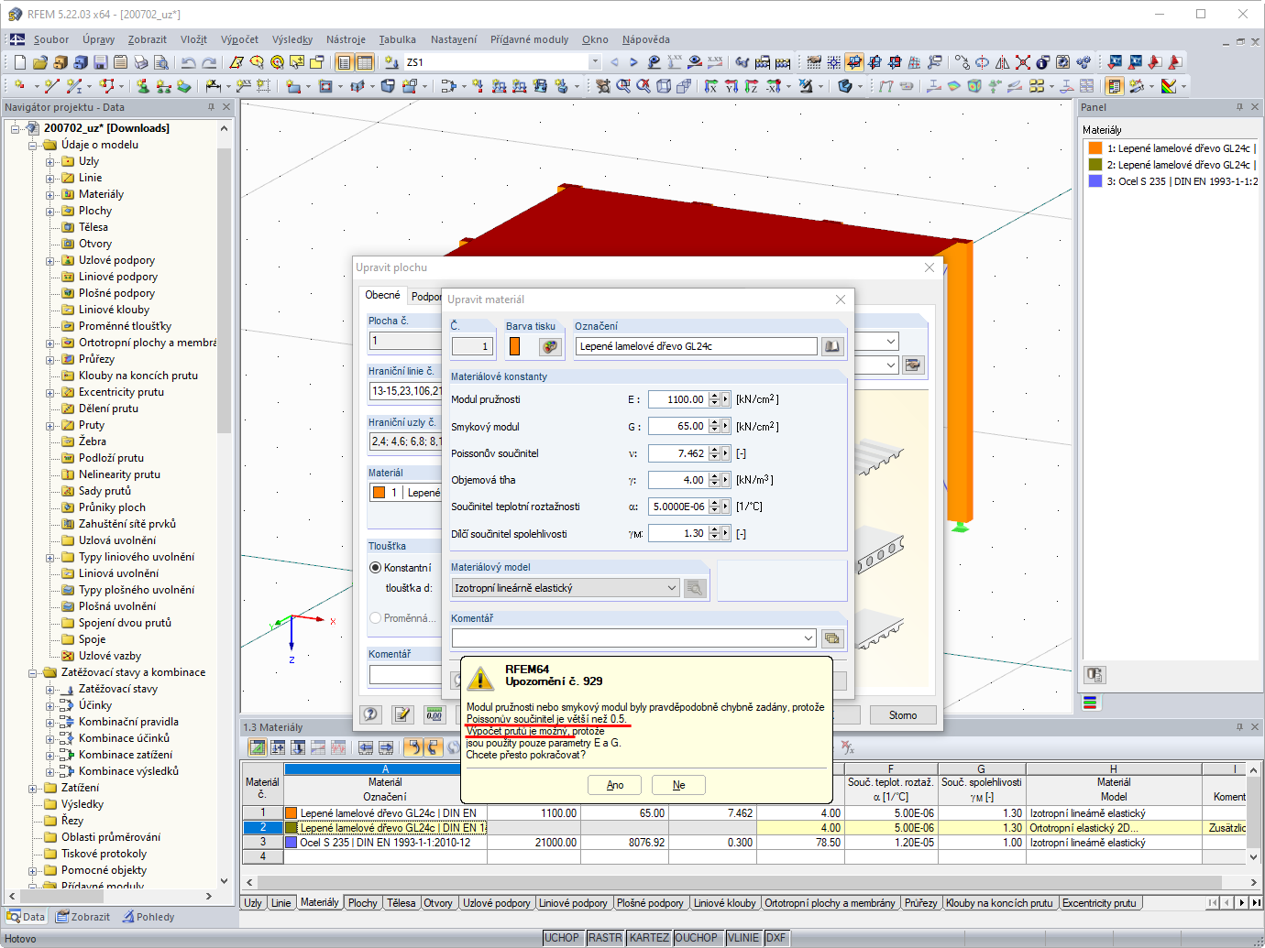
Task: Click edit note icon in surface dialog
Action: pyautogui.click(x=402, y=714)
